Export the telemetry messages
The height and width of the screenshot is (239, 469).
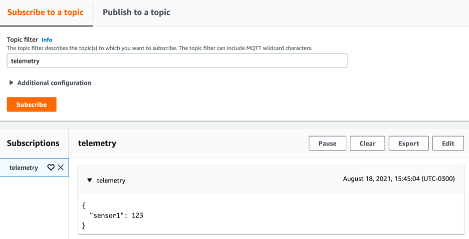click(408, 143)
